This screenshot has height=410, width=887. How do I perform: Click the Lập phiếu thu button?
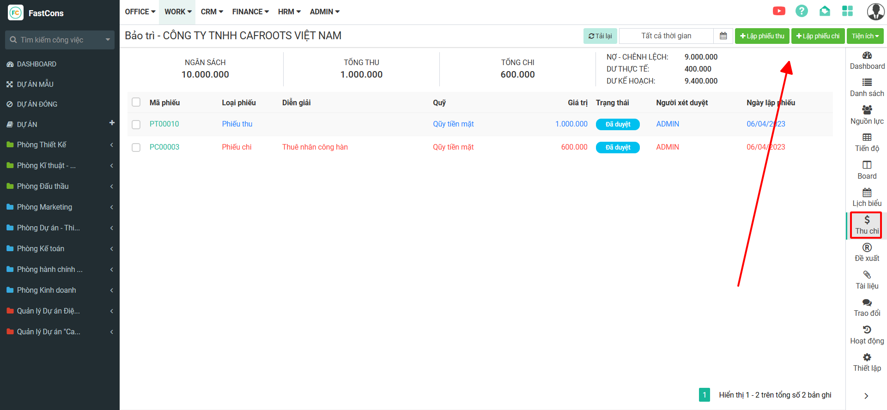coord(762,36)
